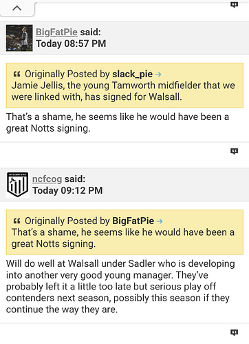The width and height of the screenshot is (249, 344).
Task: Click the Today 09:12 PM timestamp
Action: point(67,190)
